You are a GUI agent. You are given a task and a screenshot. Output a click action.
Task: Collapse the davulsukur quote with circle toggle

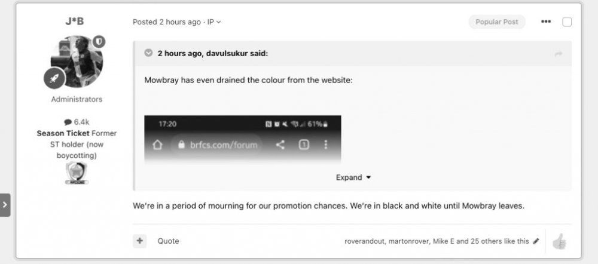point(148,53)
